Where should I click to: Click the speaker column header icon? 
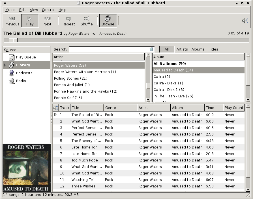[x=56, y=108]
